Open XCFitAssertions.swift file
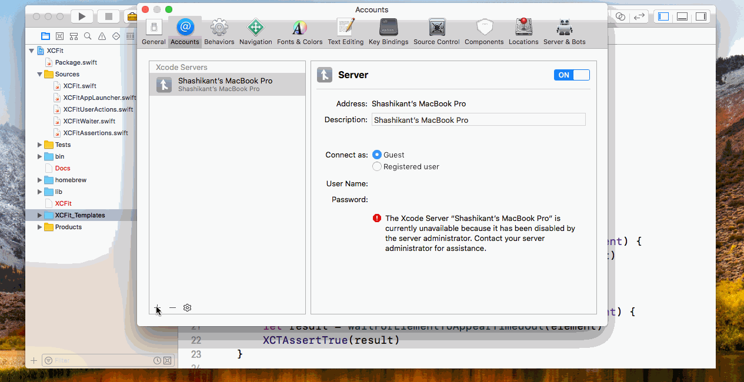 95,133
